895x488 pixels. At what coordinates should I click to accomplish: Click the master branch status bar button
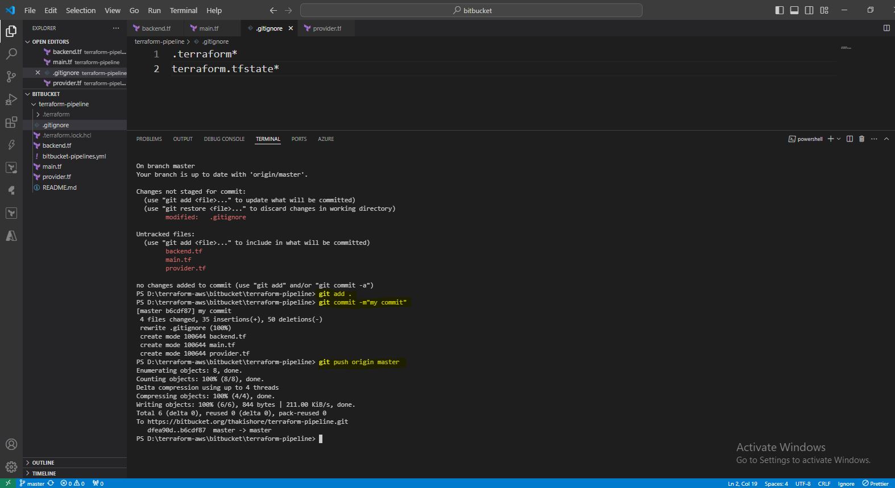[35, 483]
